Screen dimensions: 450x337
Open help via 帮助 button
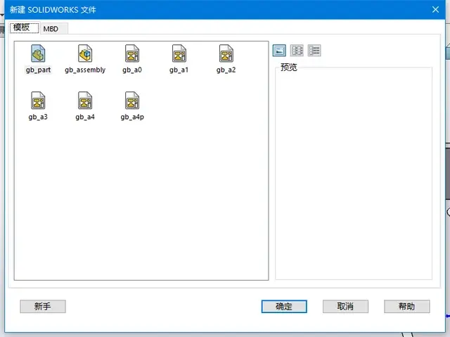click(407, 306)
